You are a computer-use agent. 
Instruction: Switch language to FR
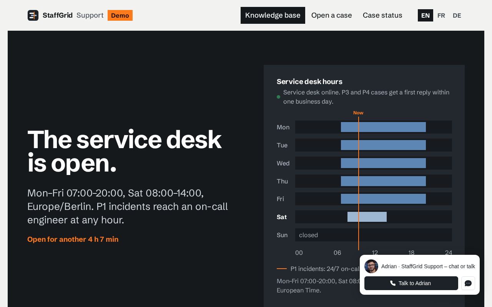[x=441, y=15]
